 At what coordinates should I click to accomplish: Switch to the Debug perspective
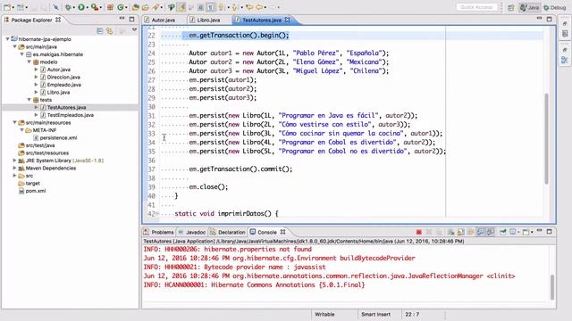pos(554,7)
